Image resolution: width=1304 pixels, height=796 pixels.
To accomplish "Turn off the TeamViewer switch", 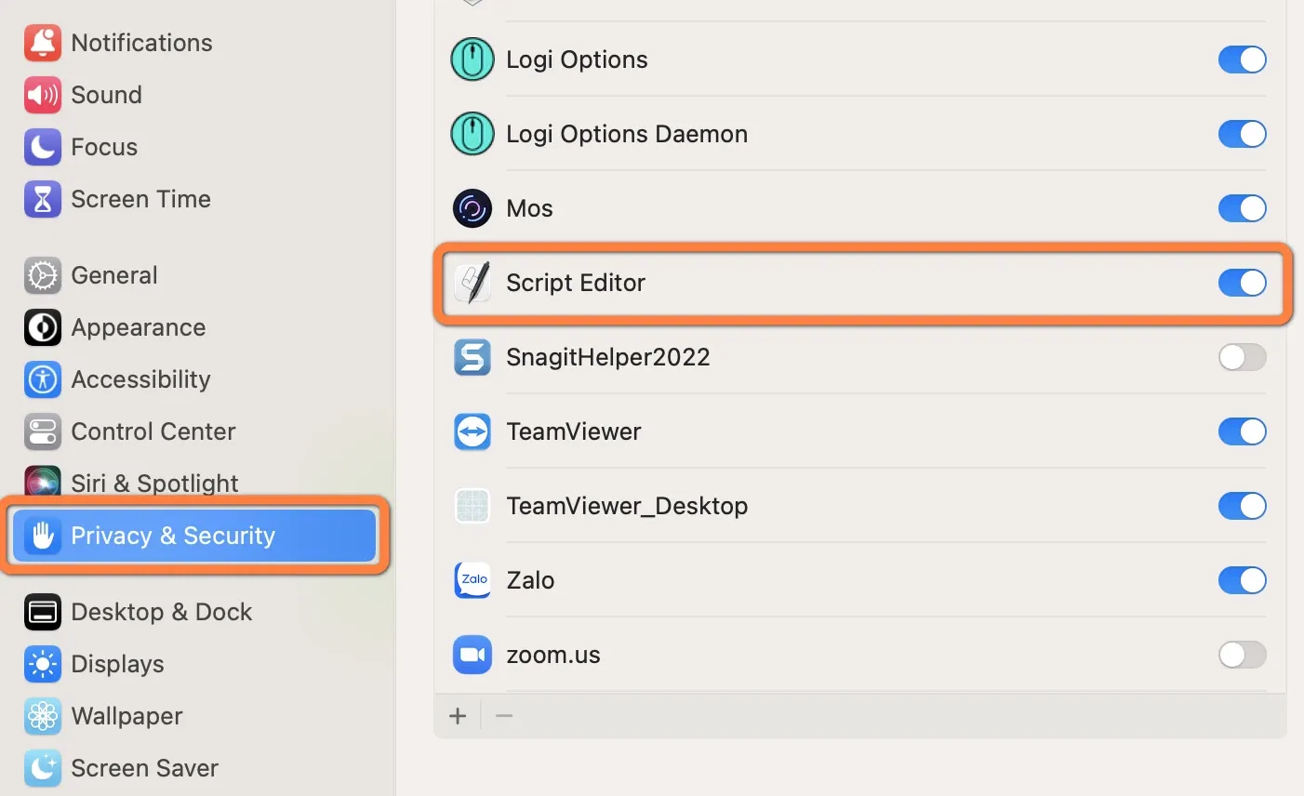I will pyautogui.click(x=1243, y=431).
